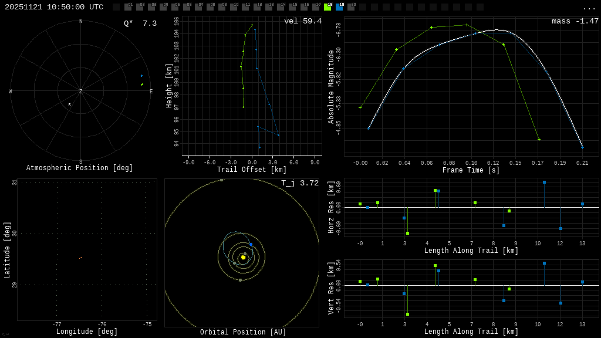The height and width of the screenshot is (338, 601).
Task: Click the orange meteor track on map
Action: [x=80, y=258]
